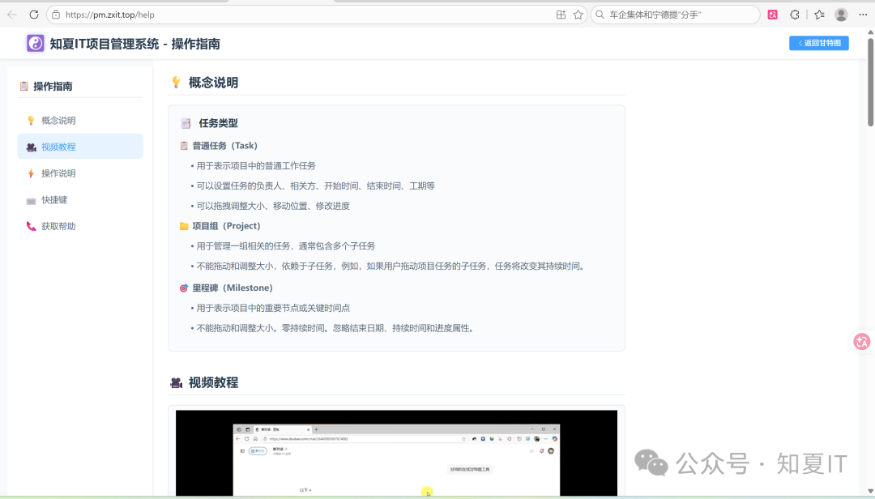Click the 知夏IT项目管理系统 - 操作指南 title

point(134,44)
